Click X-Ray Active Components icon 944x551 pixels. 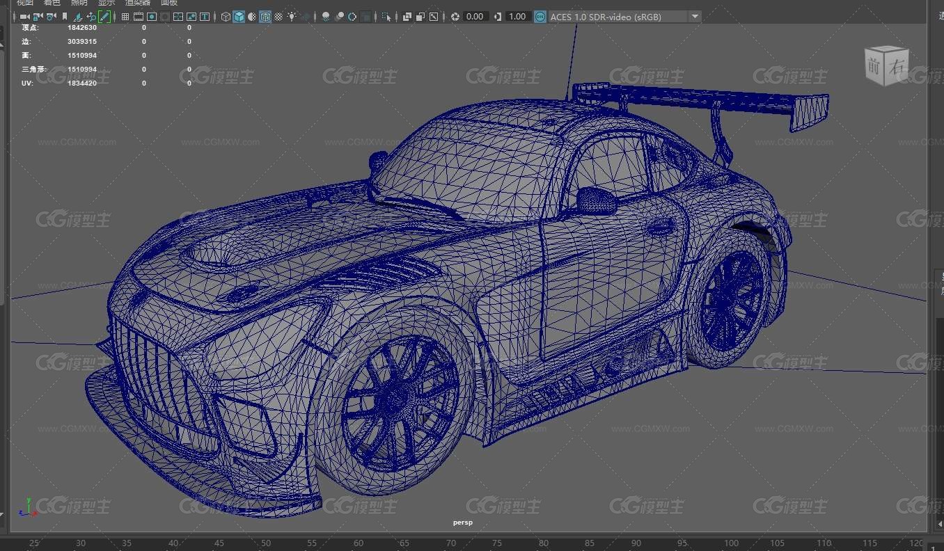click(420, 17)
